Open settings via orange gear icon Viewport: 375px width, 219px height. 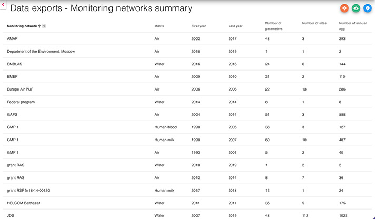pos(344,8)
